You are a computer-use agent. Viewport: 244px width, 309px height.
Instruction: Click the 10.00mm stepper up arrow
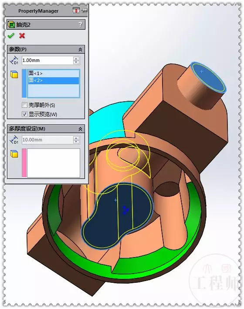pos(76,138)
